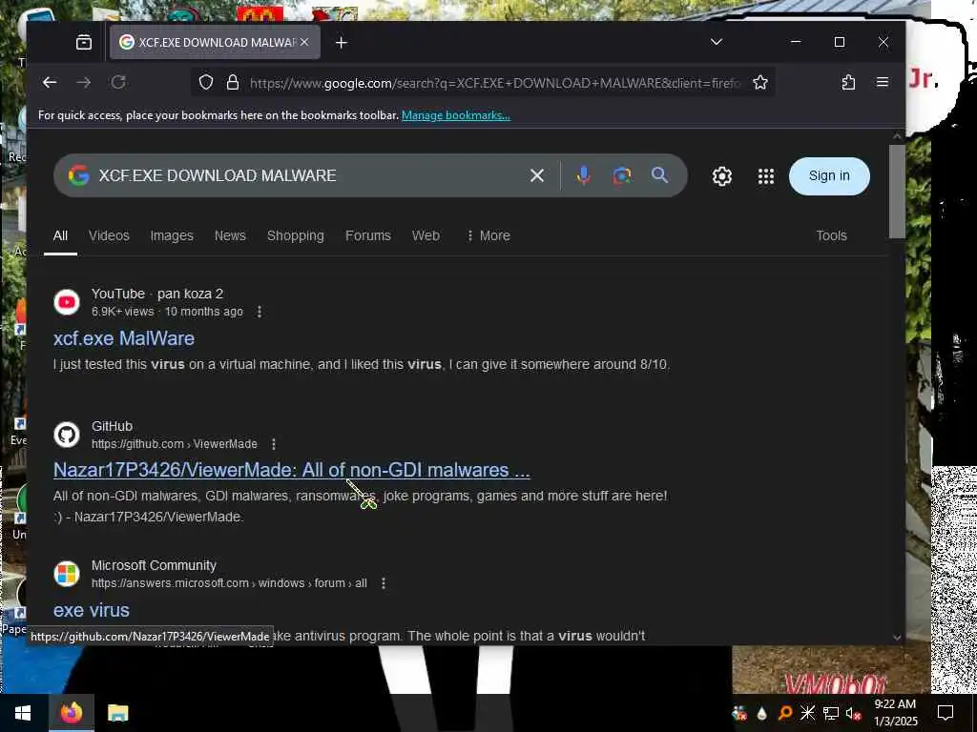Click the magnifier tray icon in taskbar
The image size is (977, 732).
pyautogui.click(x=785, y=713)
